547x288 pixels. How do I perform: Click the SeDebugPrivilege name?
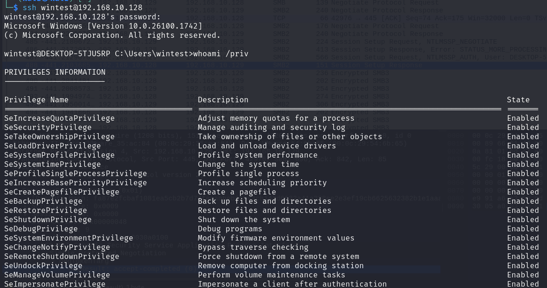(41, 229)
